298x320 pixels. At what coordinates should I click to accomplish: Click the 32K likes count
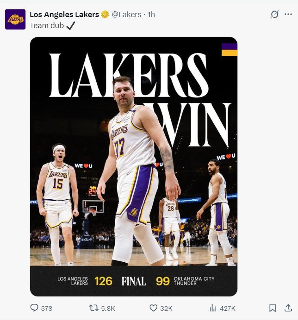[x=166, y=309]
